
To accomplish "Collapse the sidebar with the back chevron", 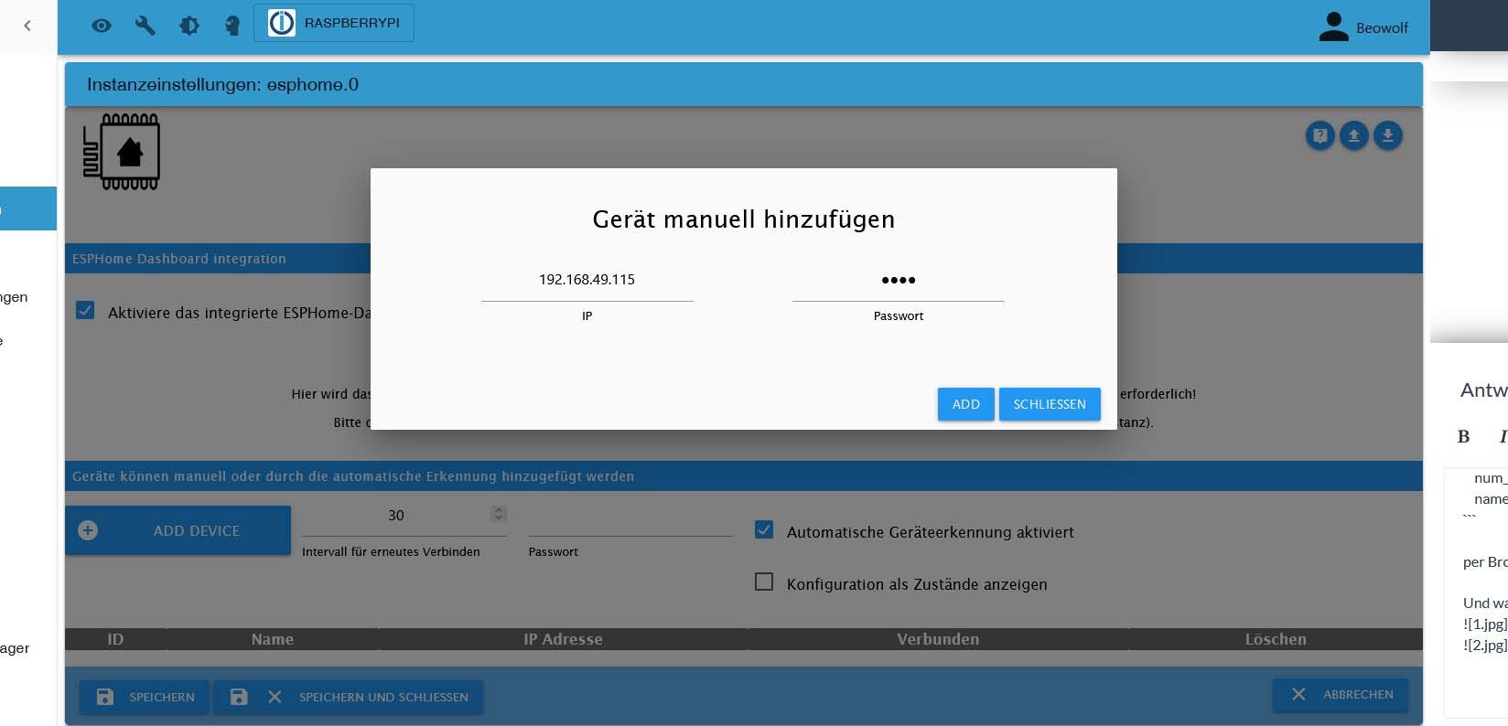I will [x=27, y=26].
